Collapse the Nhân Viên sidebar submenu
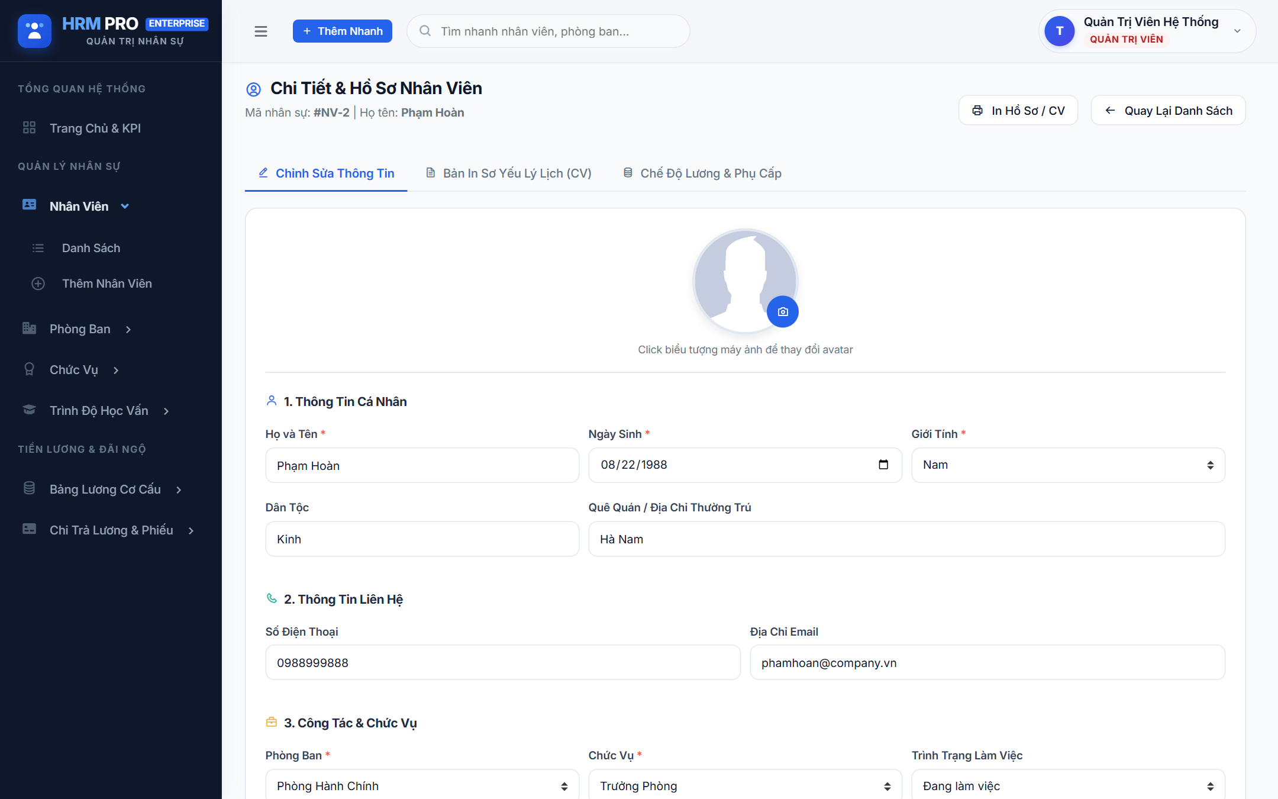The height and width of the screenshot is (799, 1278). pyautogui.click(x=125, y=206)
